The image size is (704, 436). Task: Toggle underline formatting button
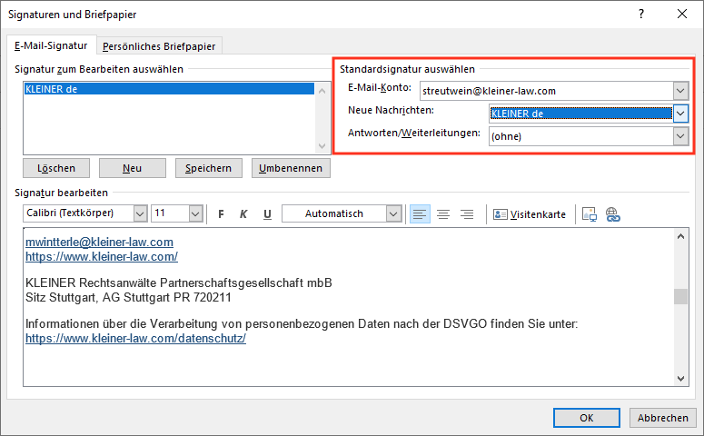[267, 214]
